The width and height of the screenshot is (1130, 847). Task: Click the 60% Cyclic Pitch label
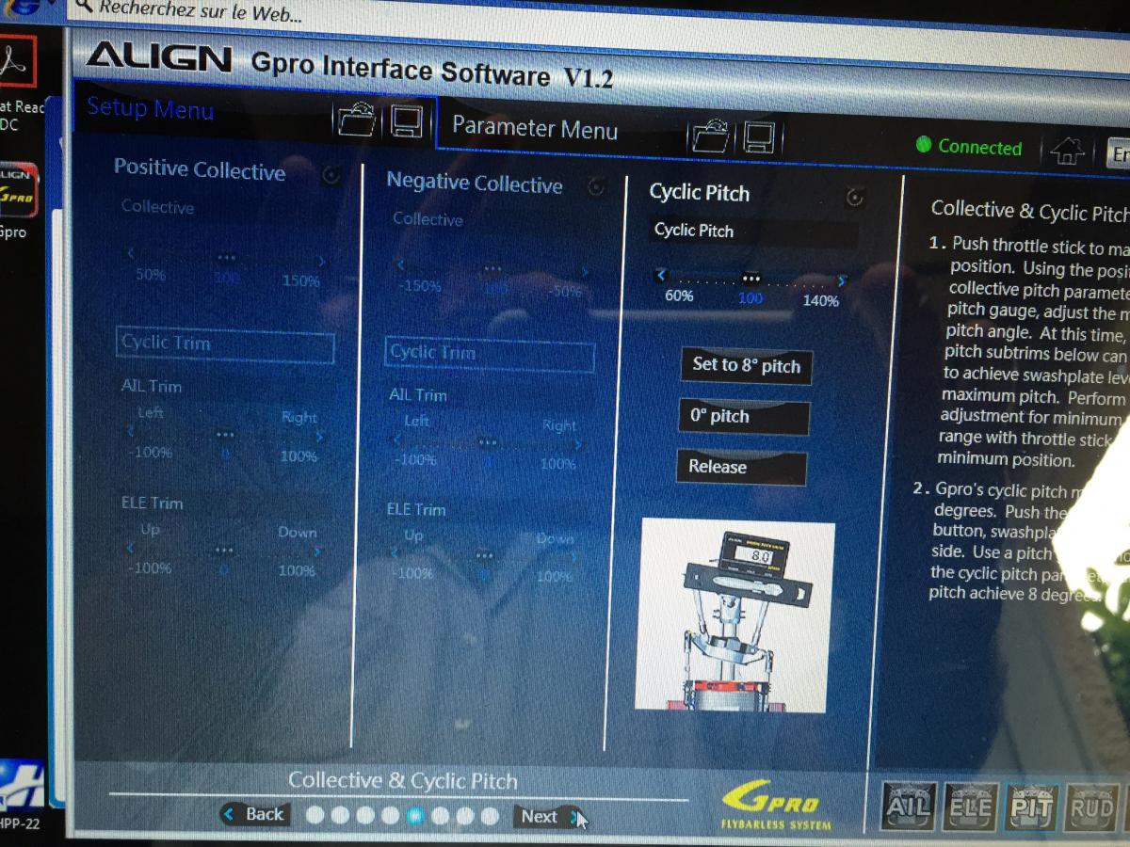coord(679,296)
